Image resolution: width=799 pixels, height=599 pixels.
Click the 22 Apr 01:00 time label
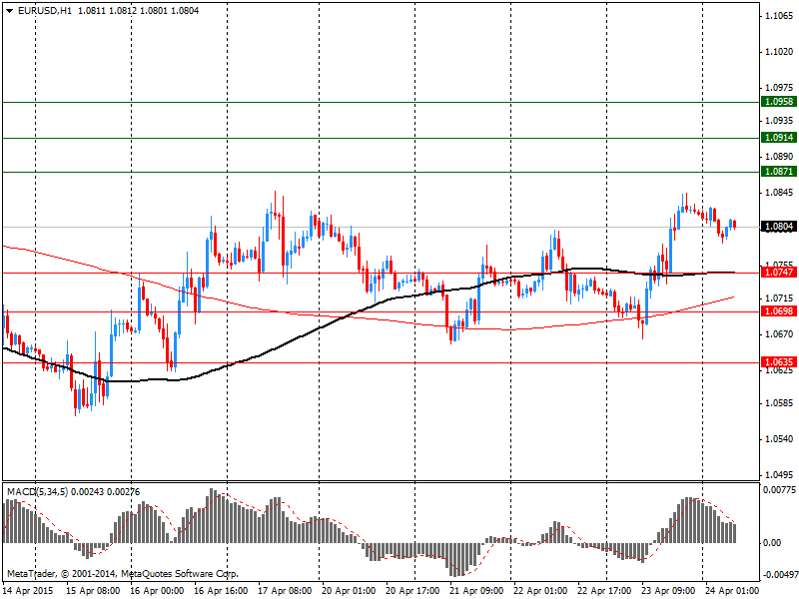coord(540,591)
